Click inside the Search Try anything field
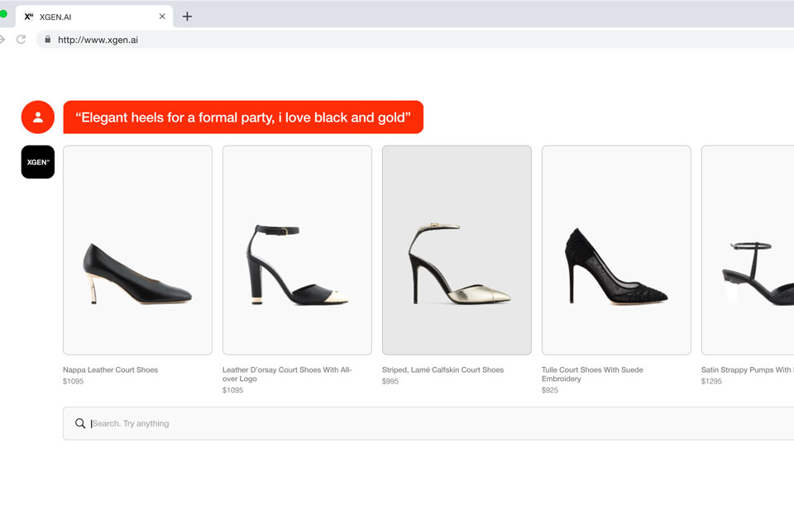Viewport: 794px width, 529px height. click(x=248, y=423)
